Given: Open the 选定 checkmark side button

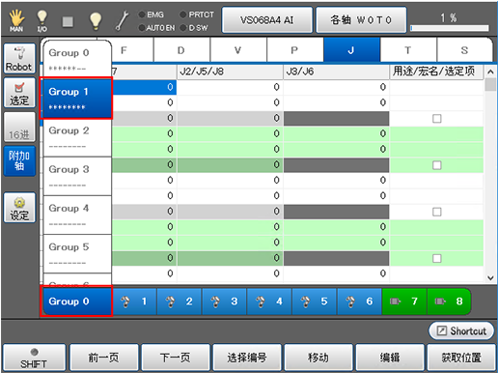Looking at the screenshot, I should pyautogui.click(x=19, y=93).
